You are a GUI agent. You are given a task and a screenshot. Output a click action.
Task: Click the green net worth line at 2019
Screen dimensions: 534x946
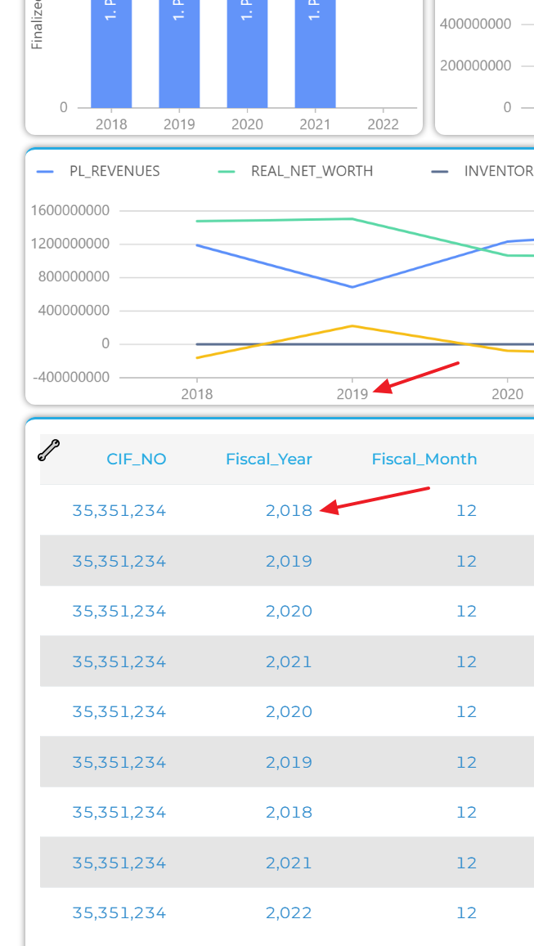(x=352, y=219)
